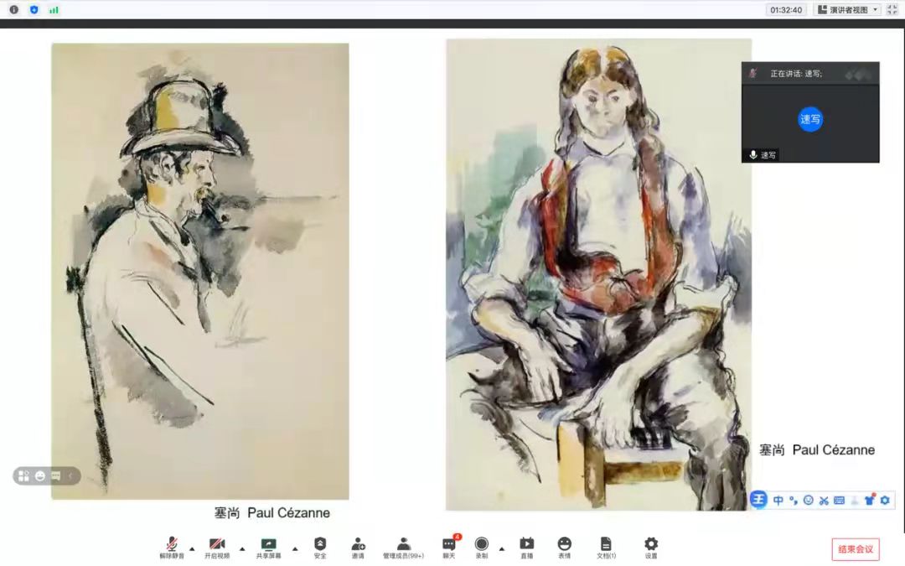Open the 文档(1) documents panel
Viewport: 905px width, 566px height.
[x=606, y=547]
